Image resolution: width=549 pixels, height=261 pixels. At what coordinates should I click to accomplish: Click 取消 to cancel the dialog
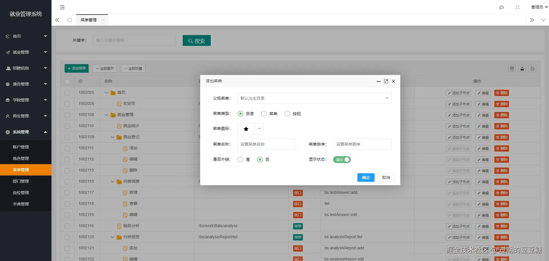386,178
